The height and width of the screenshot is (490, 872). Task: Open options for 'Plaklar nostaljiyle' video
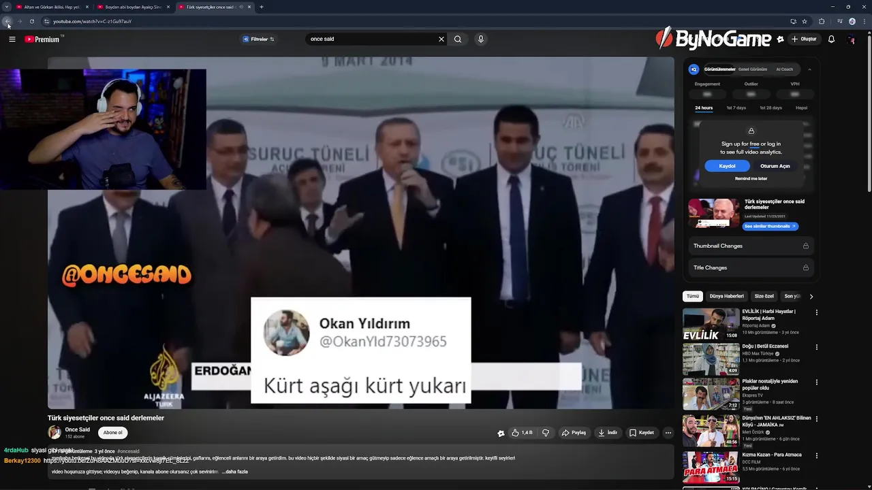coord(816,382)
